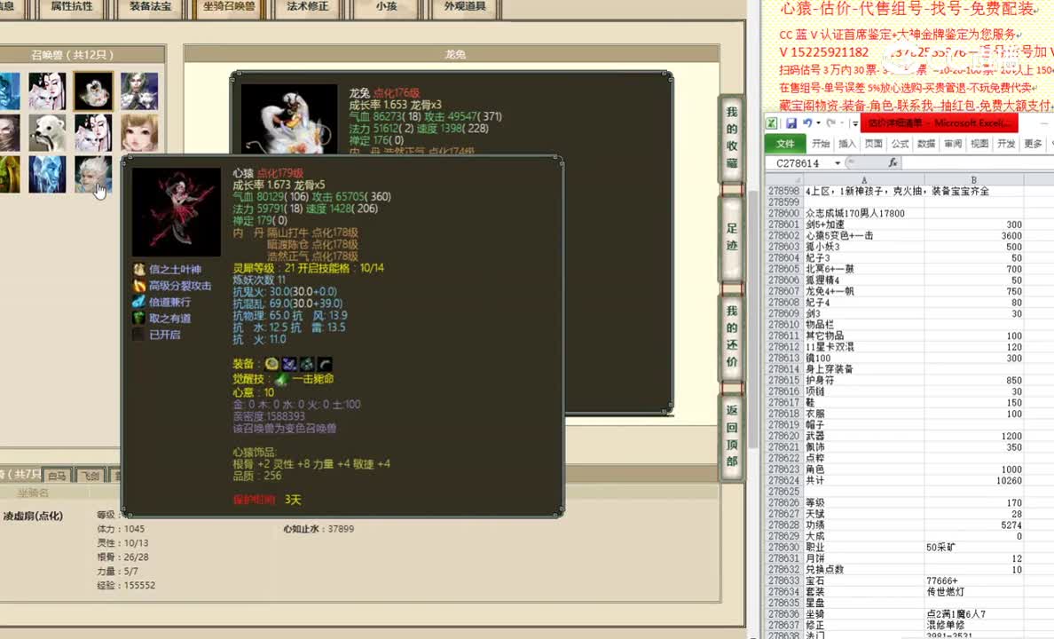Click the cell containing 心猿5变色+一击
This screenshot has width=1054, height=639.
coord(864,235)
